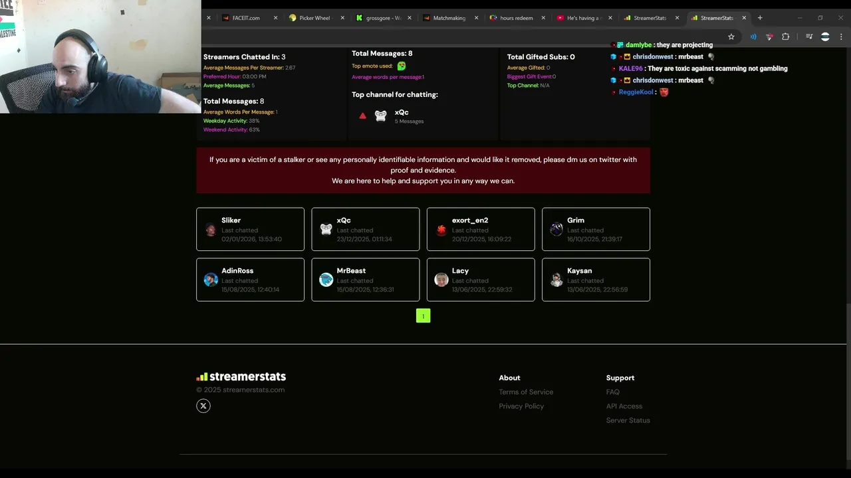This screenshot has width=851, height=478.
Task: Click exort_en2's red avatar
Action: coord(441,230)
